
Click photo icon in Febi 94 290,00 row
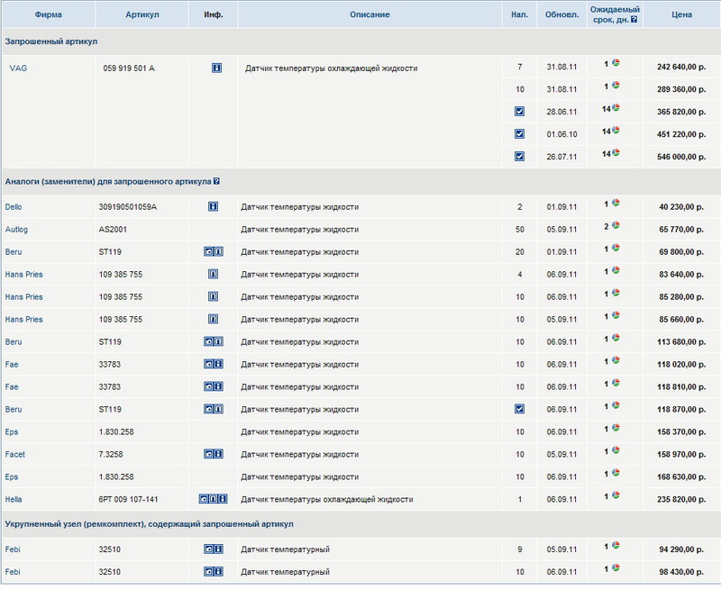(x=209, y=549)
